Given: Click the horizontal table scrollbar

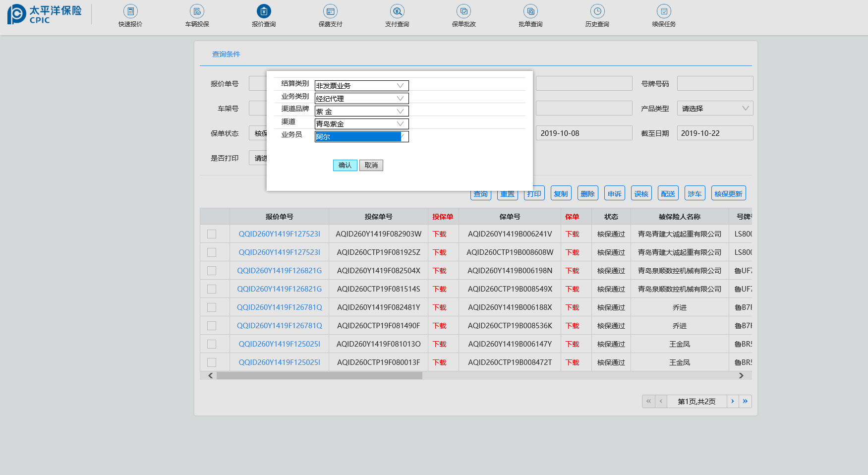Looking at the screenshot, I should pyautogui.click(x=319, y=376).
